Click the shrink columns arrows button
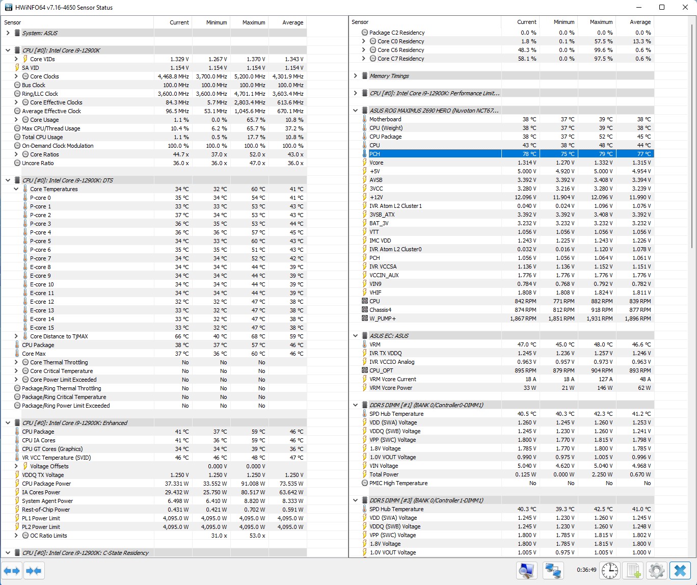 point(34,571)
